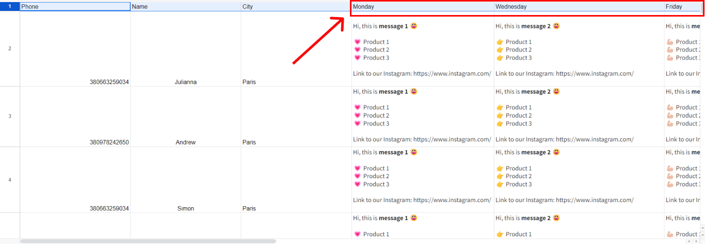The width and height of the screenshot is (705, 244).
Task: Select row 4 via its row number
Action: coord(10,180)
